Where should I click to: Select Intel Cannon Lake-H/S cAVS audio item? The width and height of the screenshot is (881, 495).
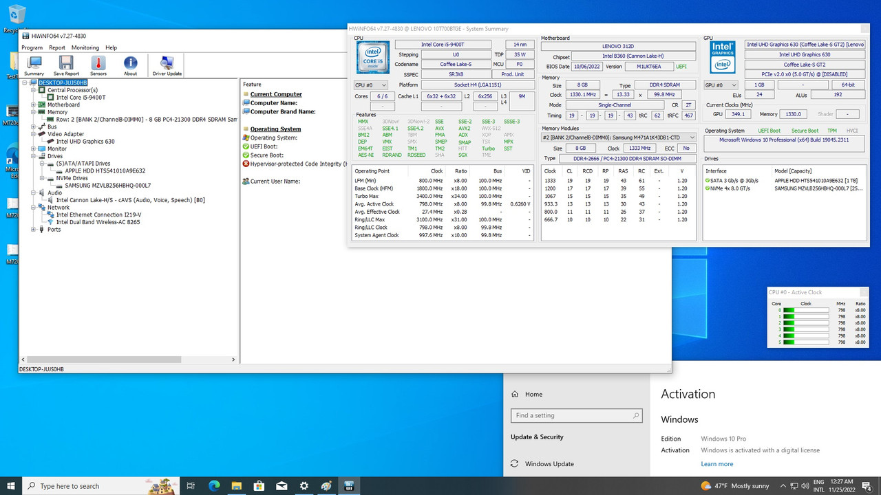point(130,200)
